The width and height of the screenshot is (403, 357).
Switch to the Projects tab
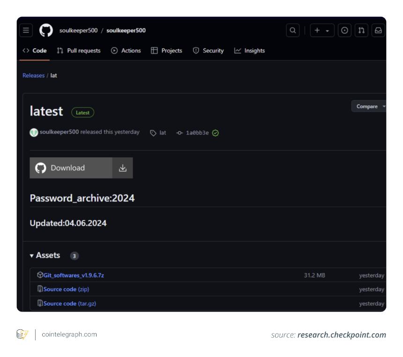coord(166,51)
